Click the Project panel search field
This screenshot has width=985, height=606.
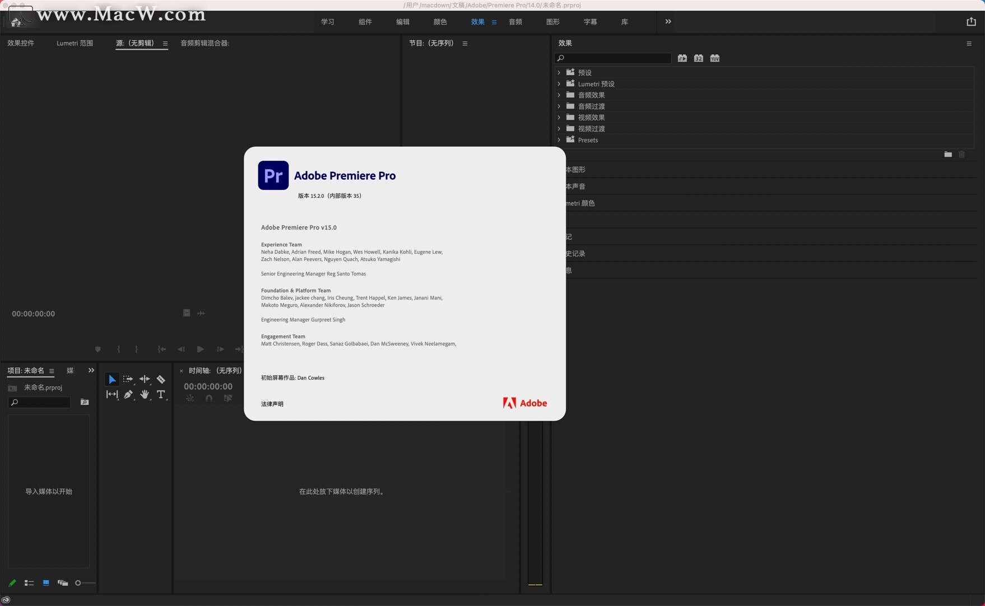pyautogui.click(x=39, y=402)
